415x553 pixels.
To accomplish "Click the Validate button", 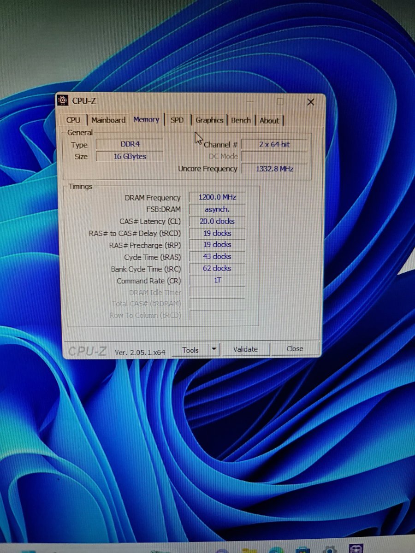I will point(245,349).
